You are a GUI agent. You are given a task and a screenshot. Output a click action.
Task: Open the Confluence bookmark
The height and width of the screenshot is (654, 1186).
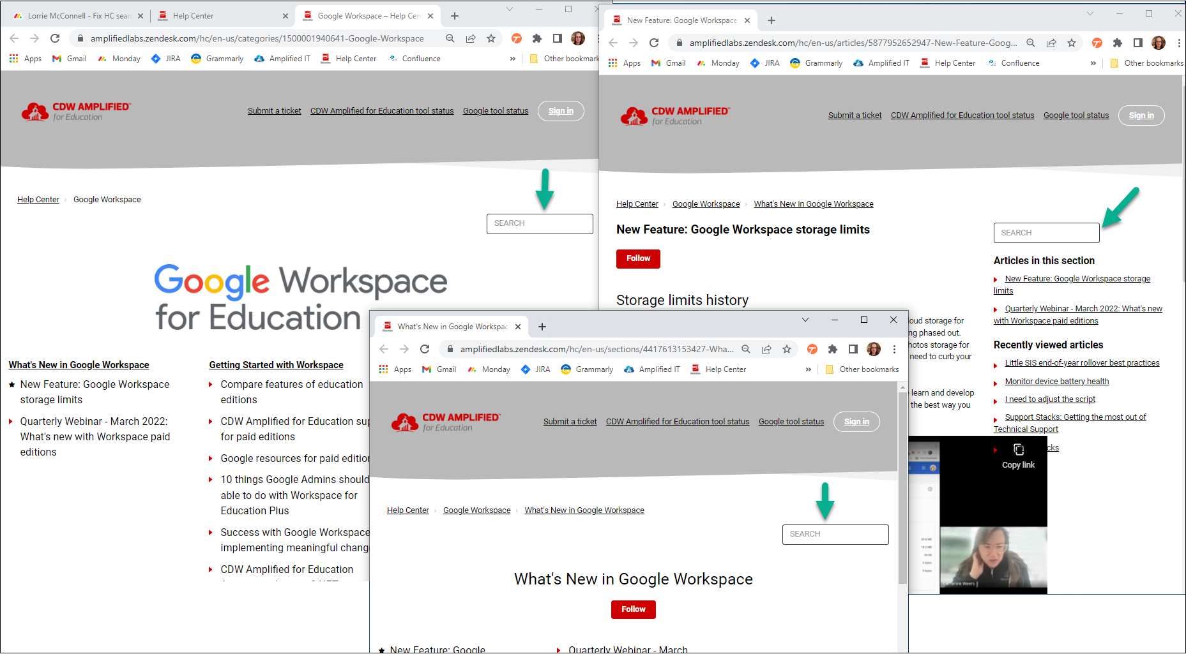click(1020, 63)
